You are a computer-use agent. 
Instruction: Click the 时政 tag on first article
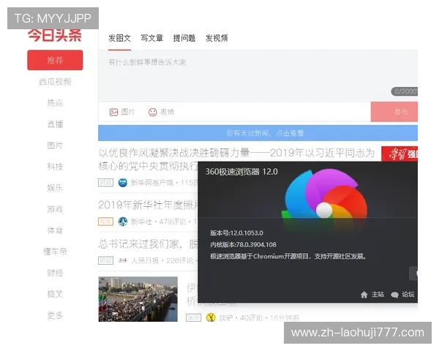pyautogui.click(x=105, y=183)
